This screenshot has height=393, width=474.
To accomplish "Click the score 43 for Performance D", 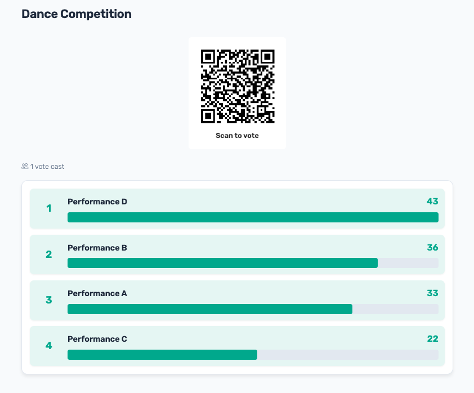I will 432,202.
